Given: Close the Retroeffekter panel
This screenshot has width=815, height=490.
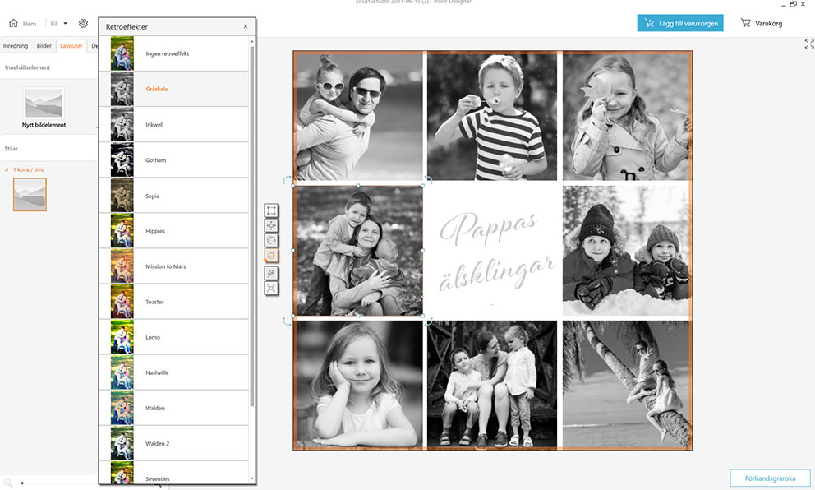Looking at the screenshot, I should point(246,26).
